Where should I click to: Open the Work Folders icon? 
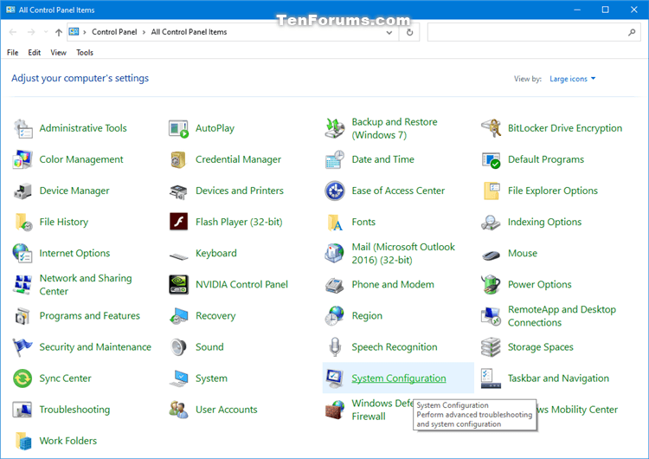(x=22, y=441)
